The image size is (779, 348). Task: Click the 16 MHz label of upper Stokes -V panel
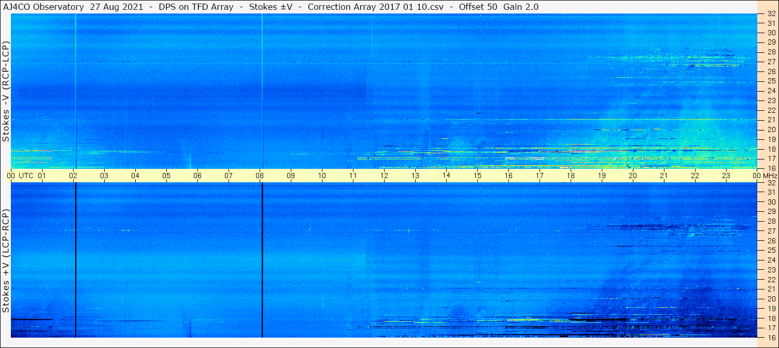pyautogui.click(x=771, y=168)
